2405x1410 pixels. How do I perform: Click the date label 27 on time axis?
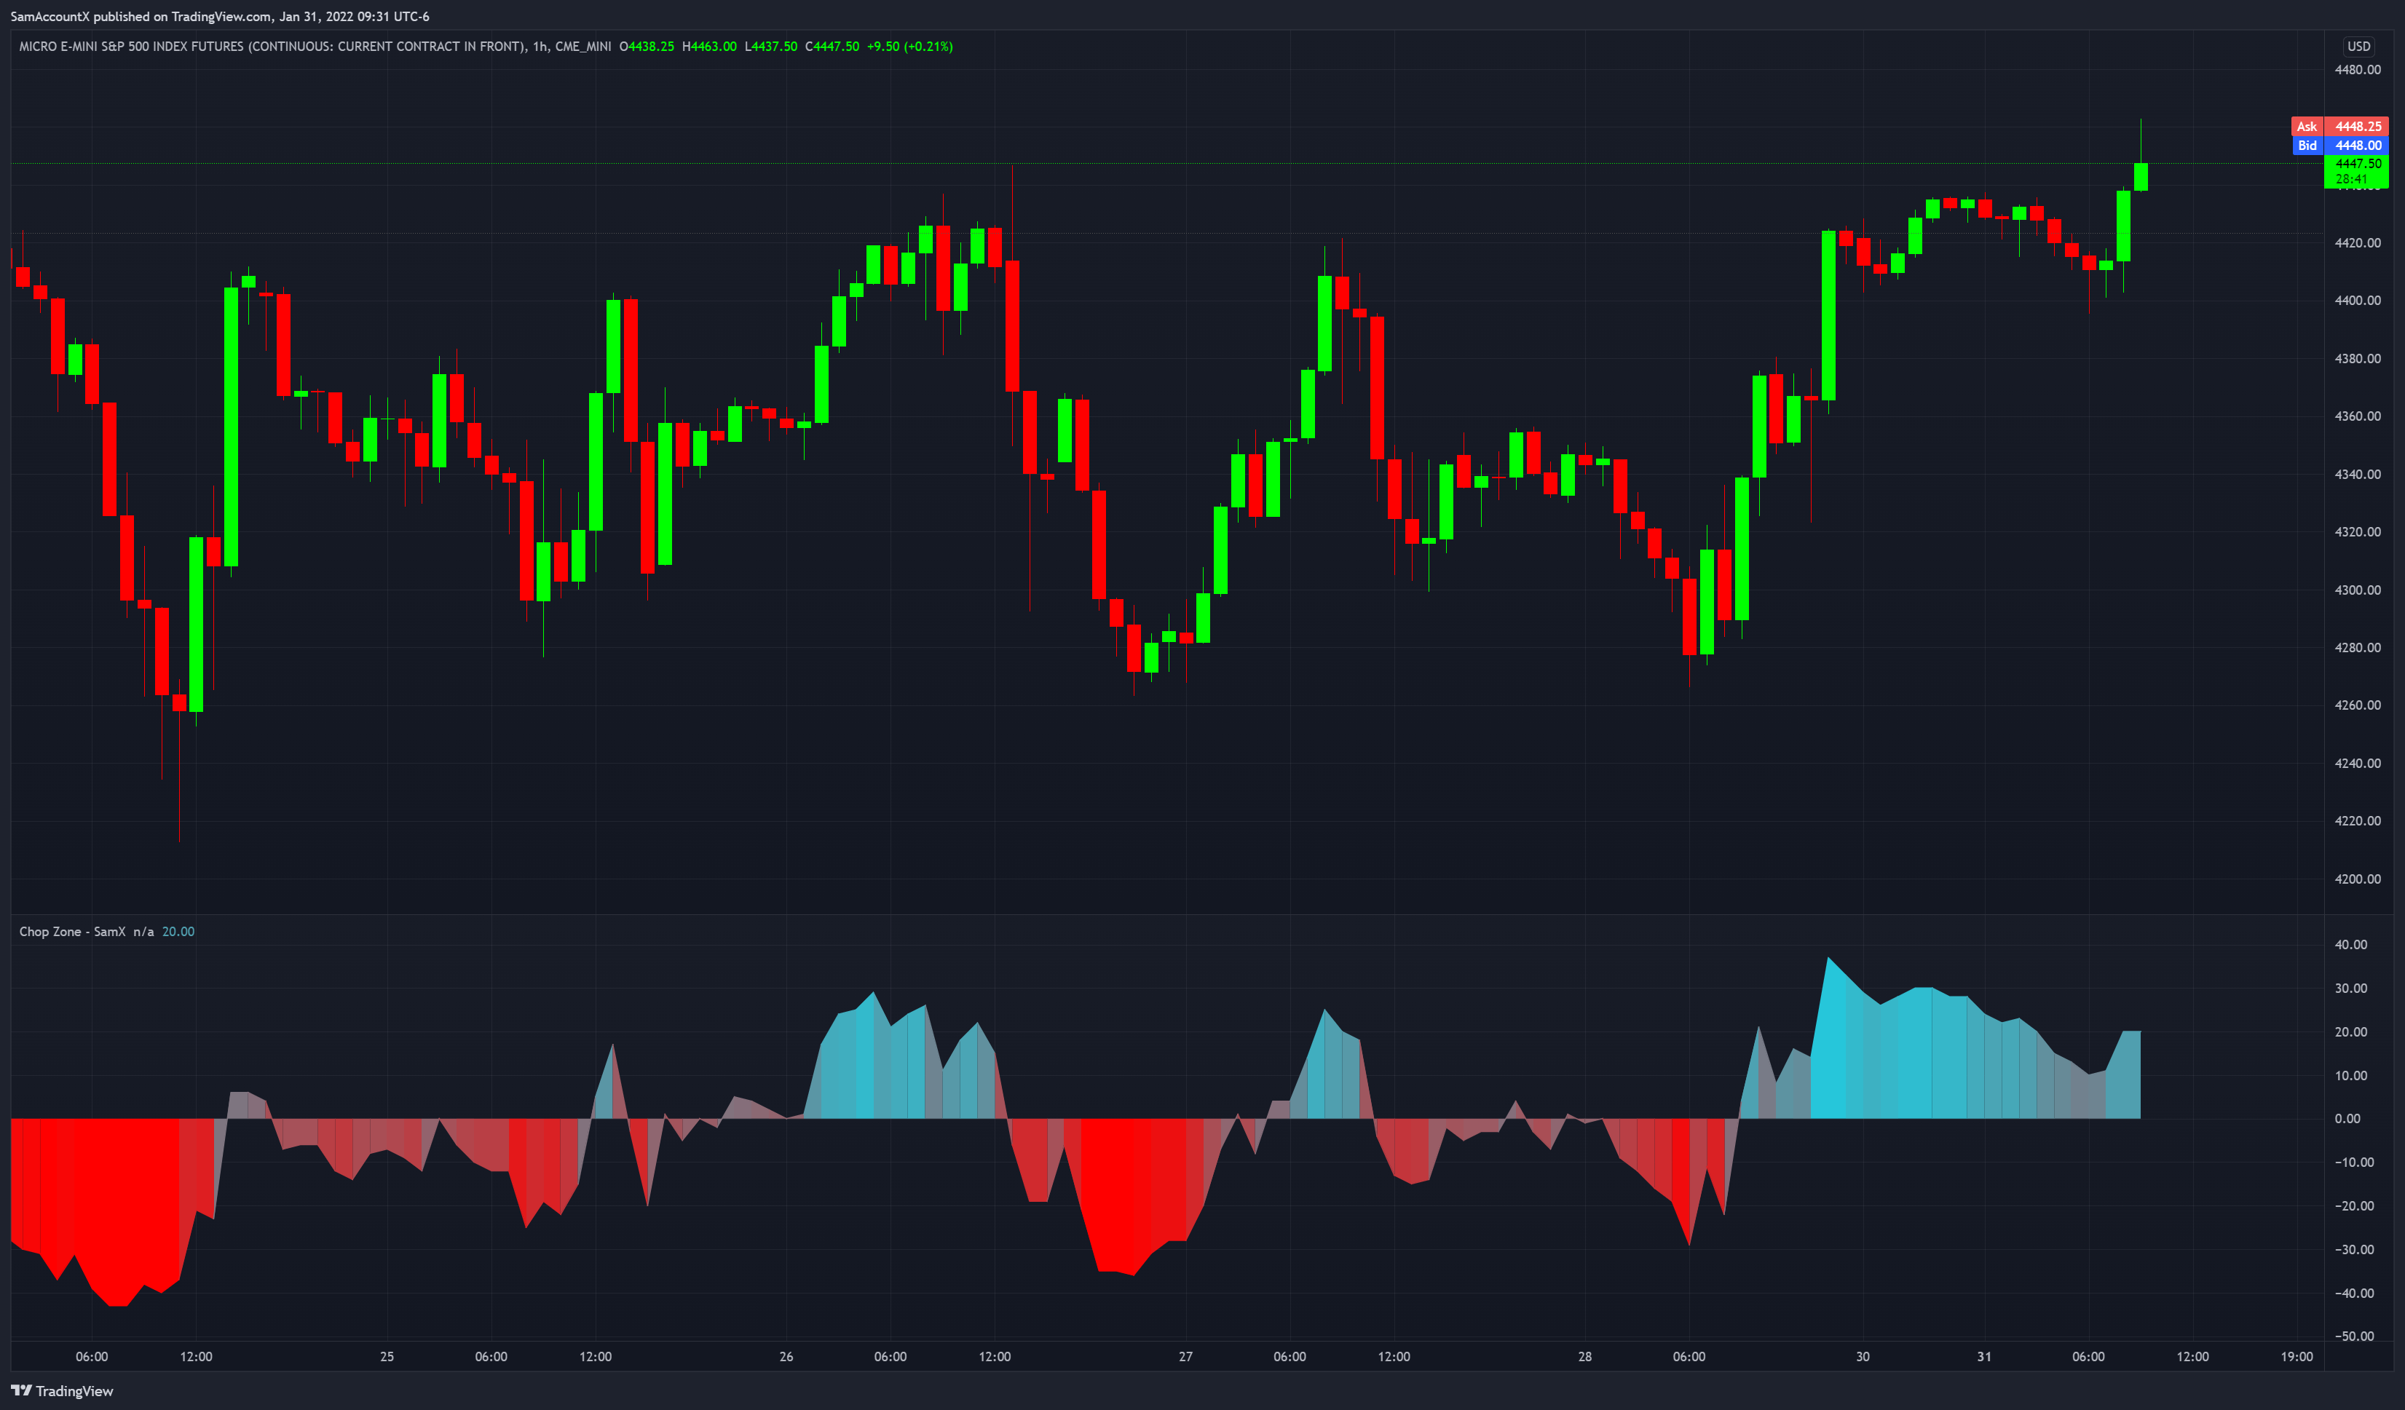pyautogui.click(x=1185, y=1357)
